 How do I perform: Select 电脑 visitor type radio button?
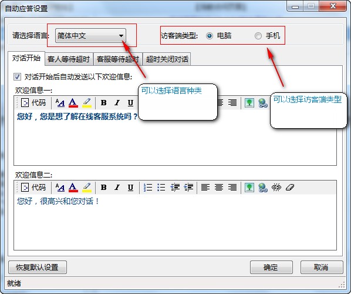coord(210,36)
